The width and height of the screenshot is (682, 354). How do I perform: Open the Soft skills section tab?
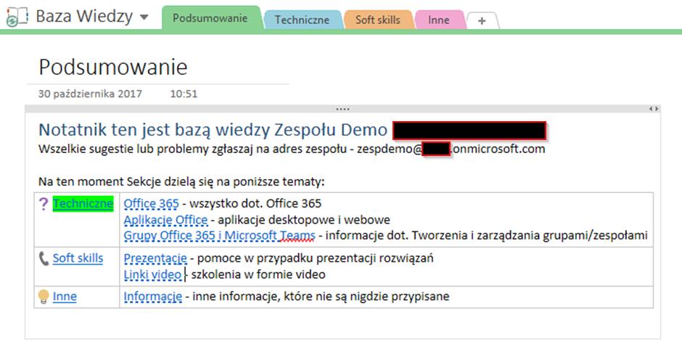tap(377, 20)
